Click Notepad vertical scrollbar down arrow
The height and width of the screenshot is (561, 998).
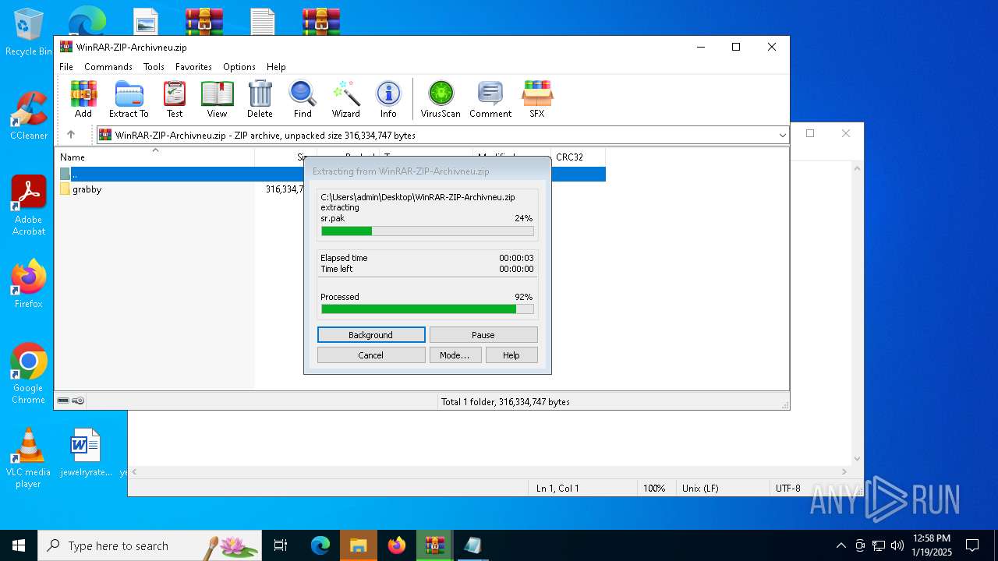[x=857, y=459]
